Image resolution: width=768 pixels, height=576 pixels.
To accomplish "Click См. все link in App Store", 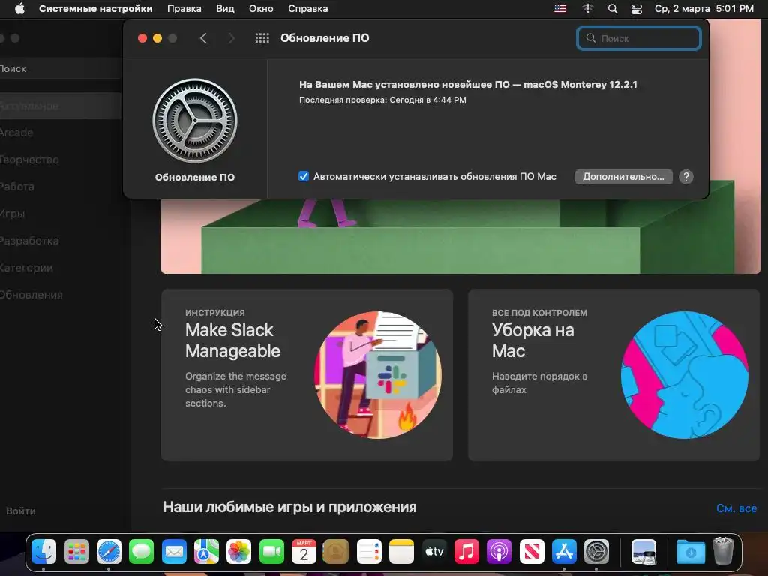I will [736, 508].
